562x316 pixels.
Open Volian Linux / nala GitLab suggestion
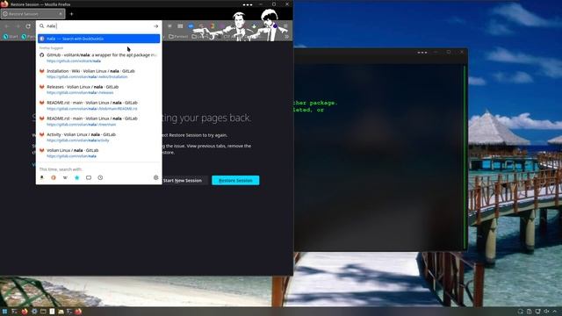tap(99, 153)
